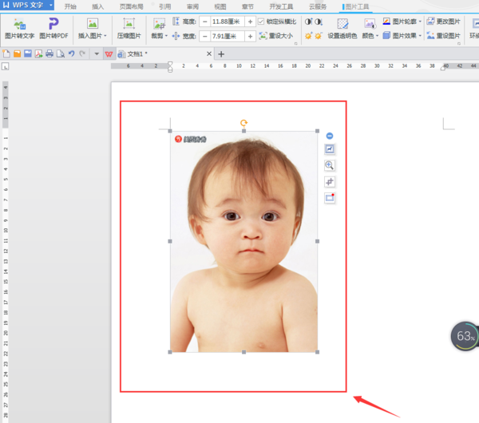Viewport: 479px width, 423px height.
Task: Click the 图片转PDF (picture to PDF) icon
Action: (x=53, y=24)
